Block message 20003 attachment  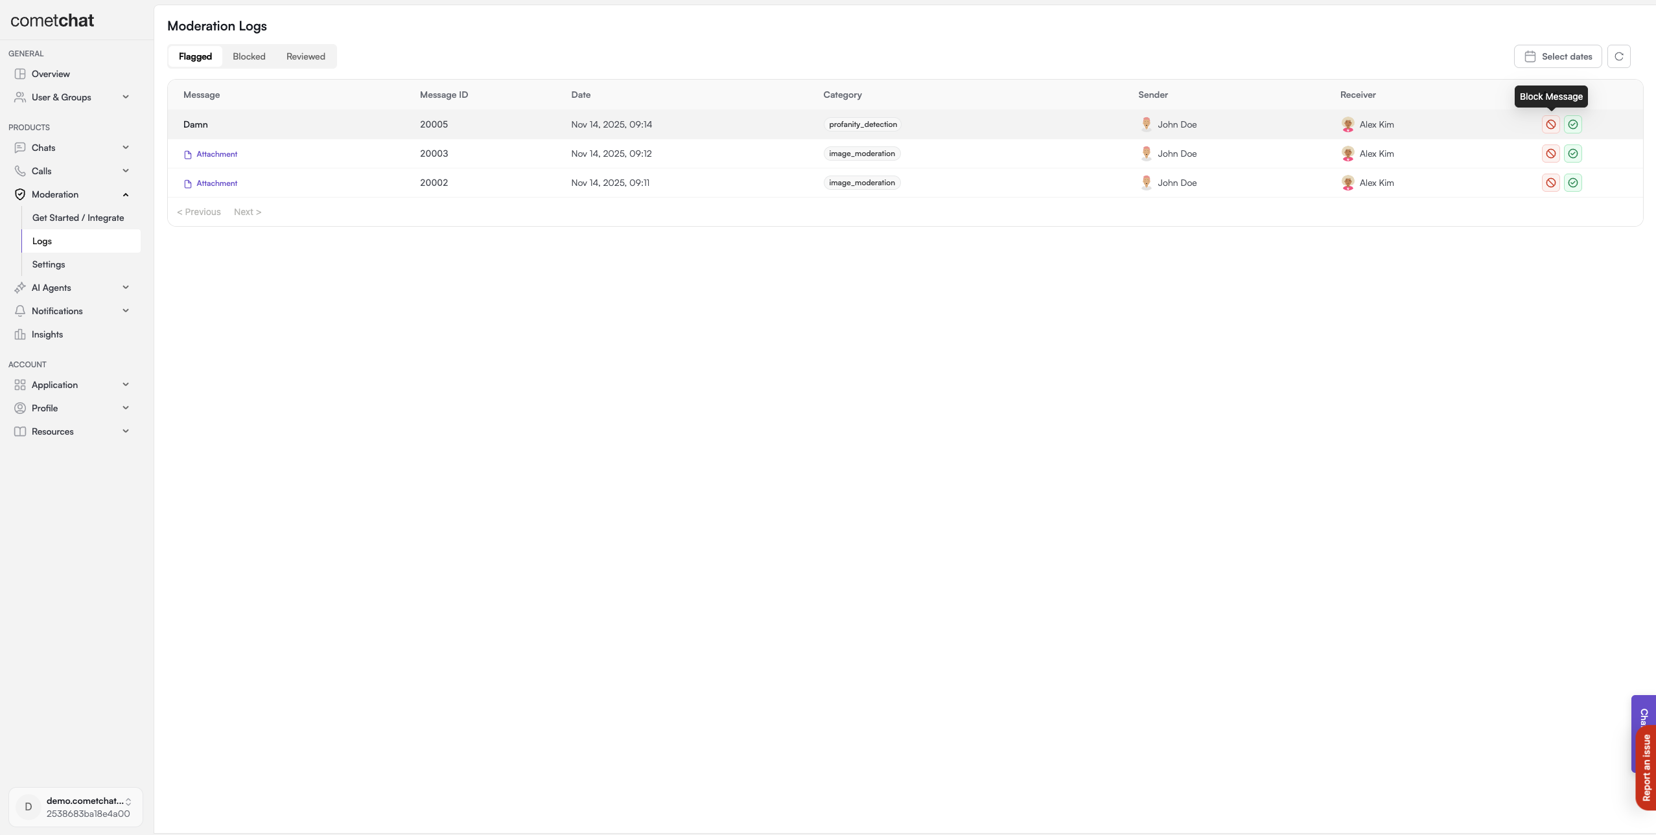[1550, 154]
